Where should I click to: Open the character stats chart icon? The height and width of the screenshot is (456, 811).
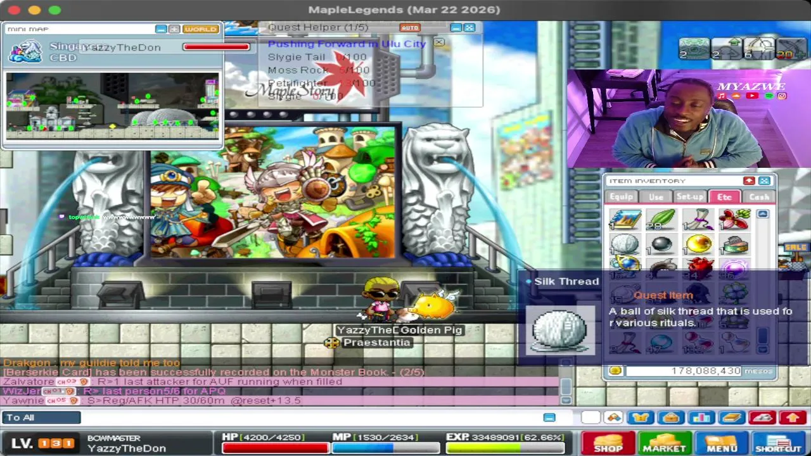pos(701,417)
